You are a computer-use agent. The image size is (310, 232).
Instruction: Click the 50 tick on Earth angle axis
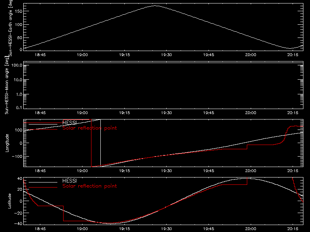click(20, 38)
